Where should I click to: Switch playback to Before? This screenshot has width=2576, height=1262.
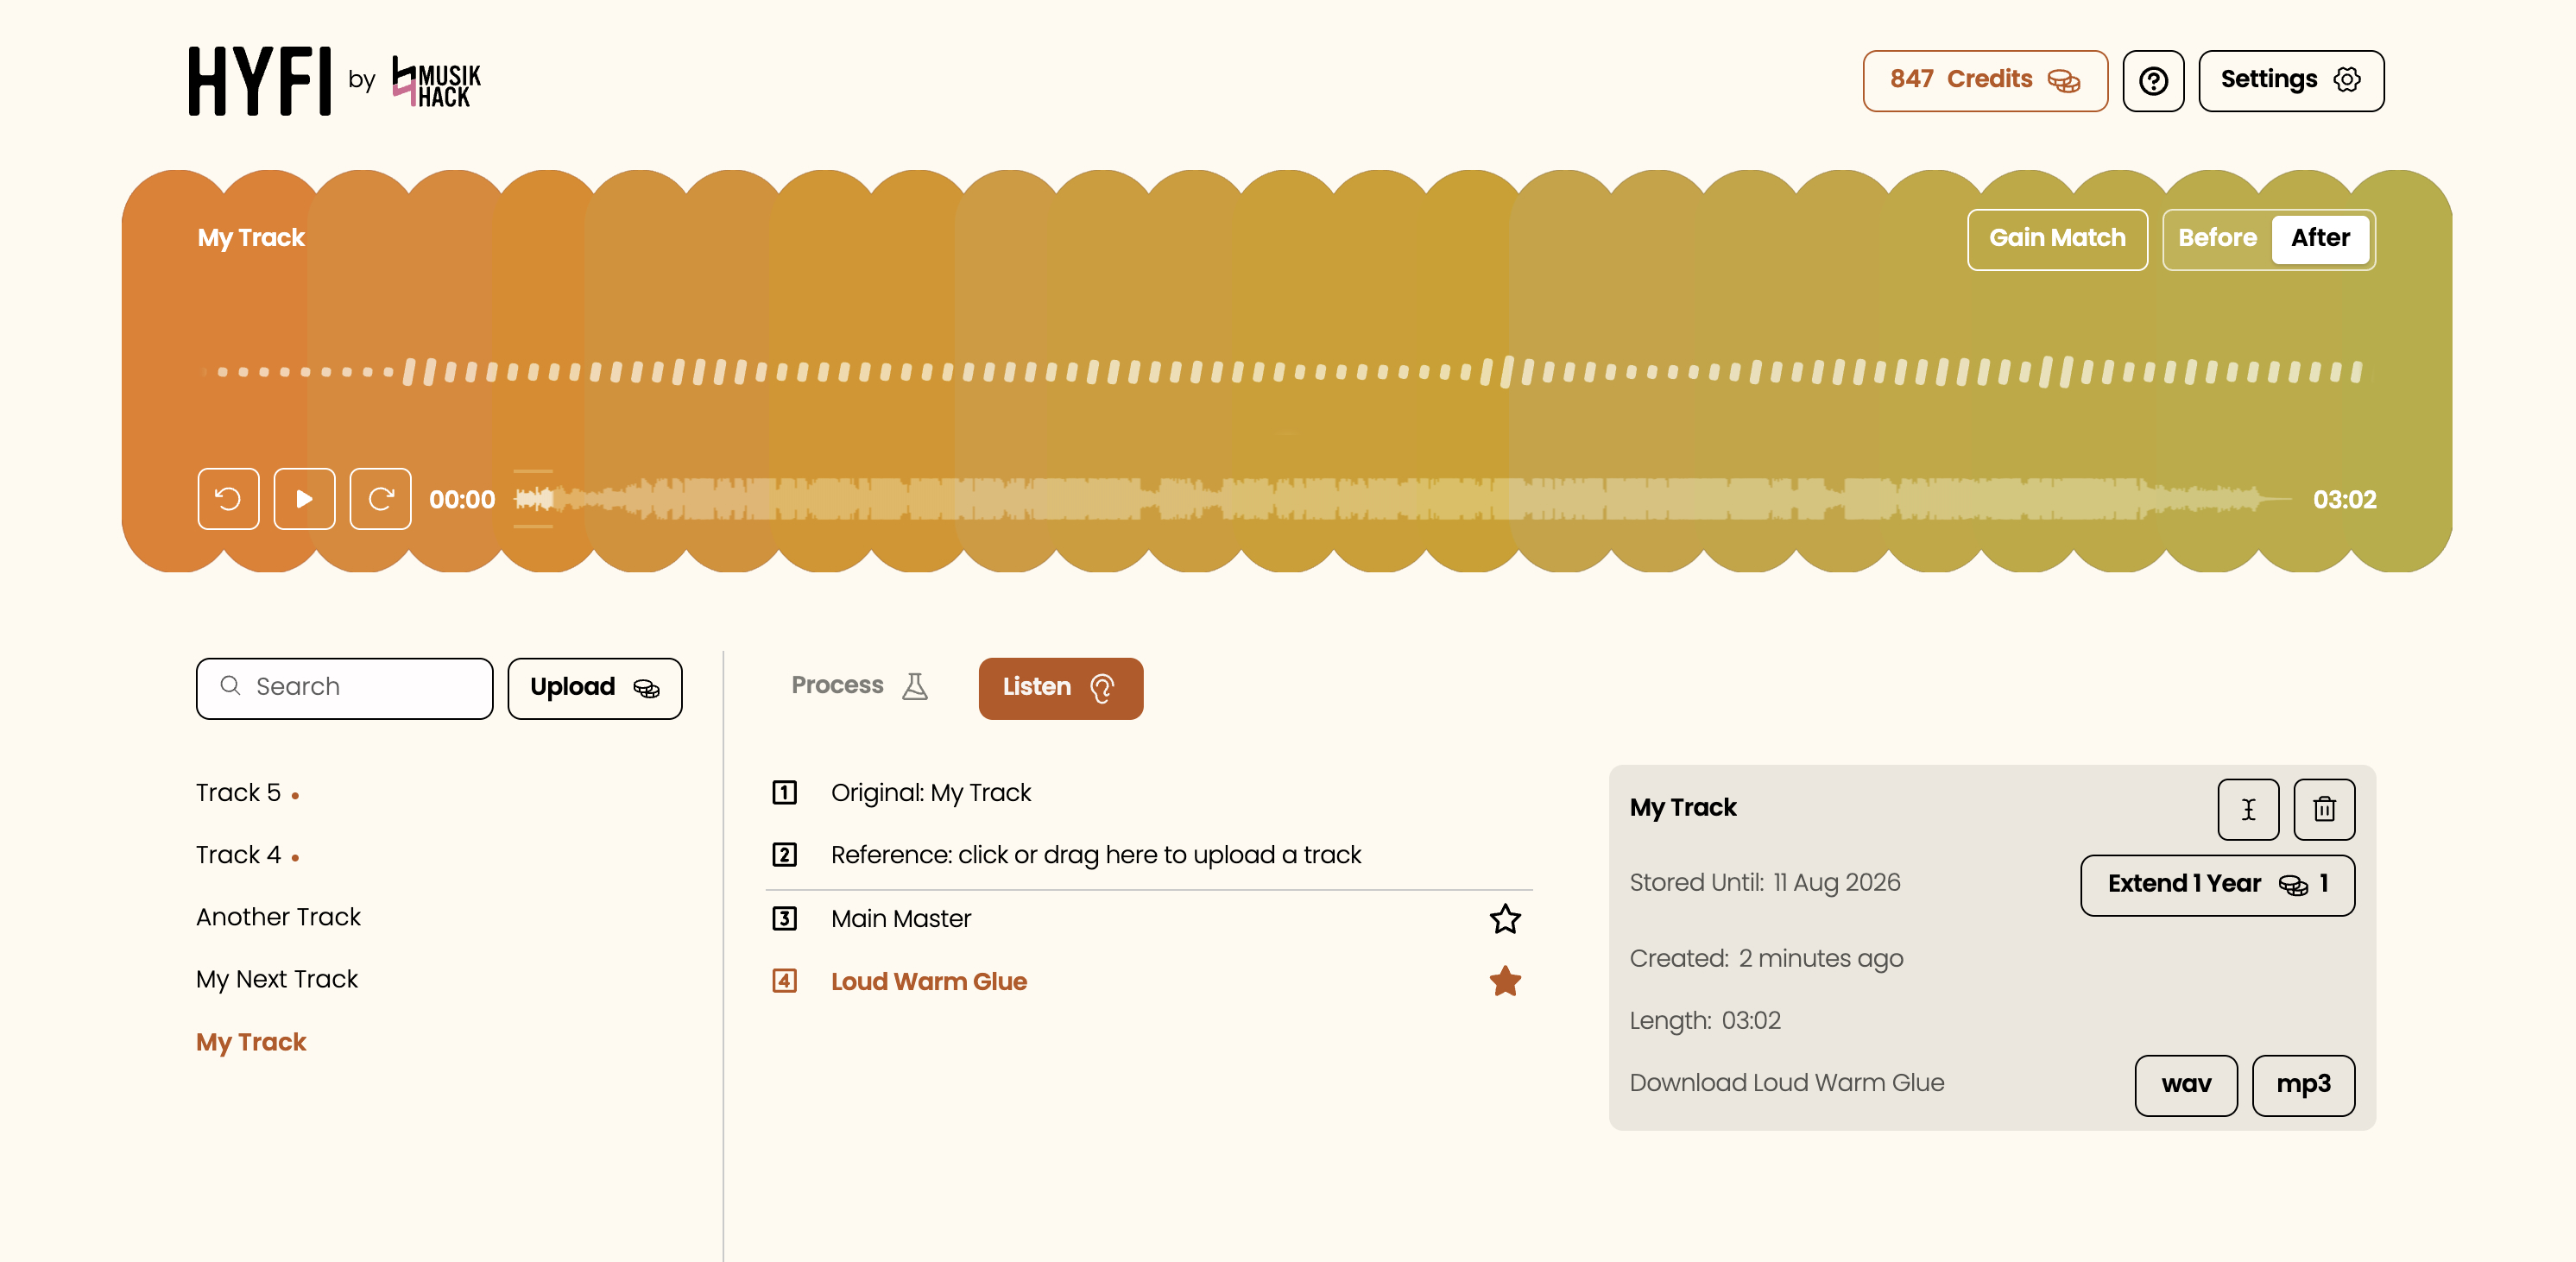tap(2217, 239)
